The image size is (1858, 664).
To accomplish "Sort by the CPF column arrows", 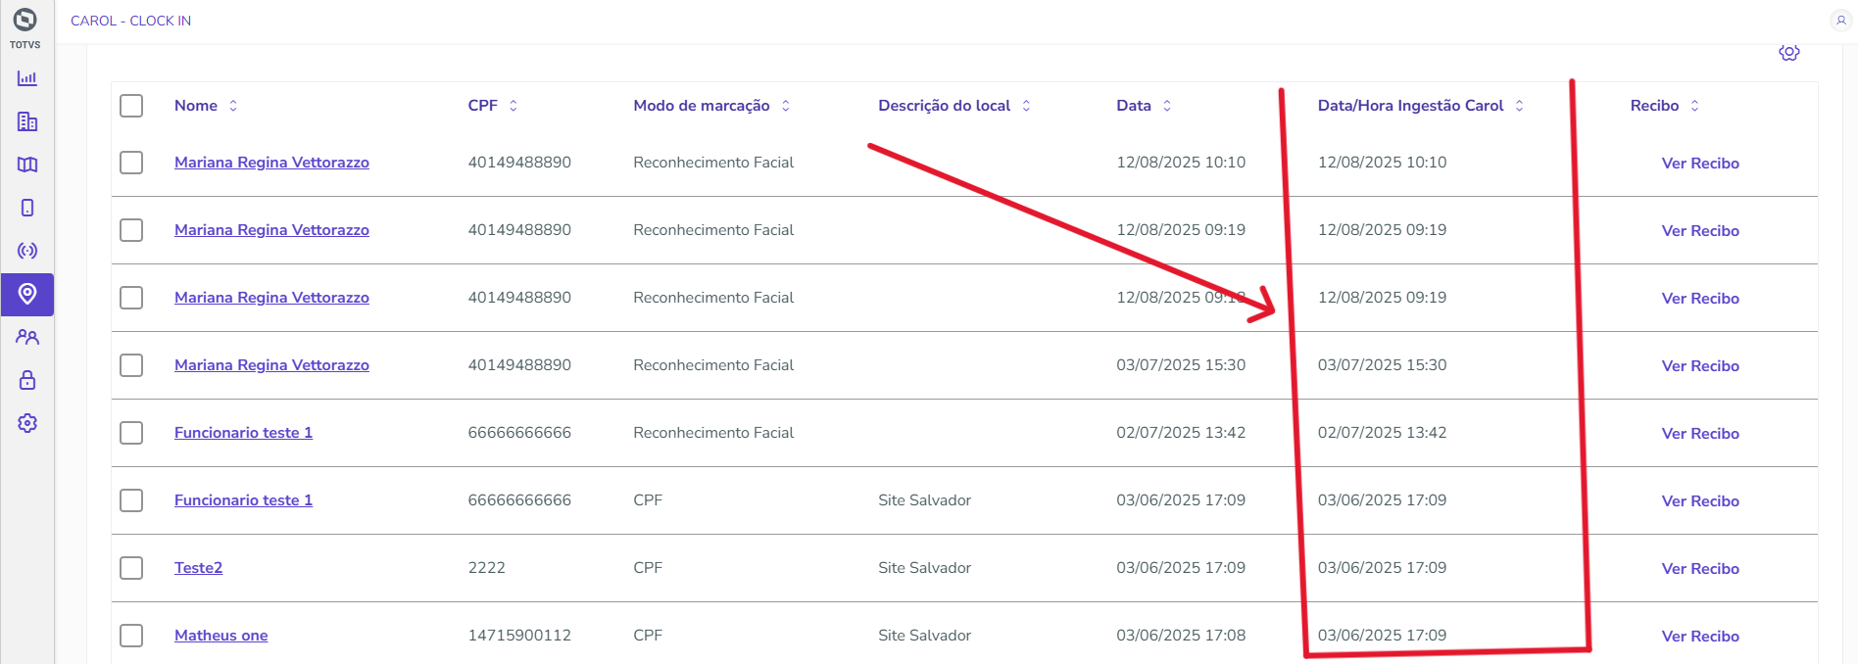I will click(x=513, y=106).
